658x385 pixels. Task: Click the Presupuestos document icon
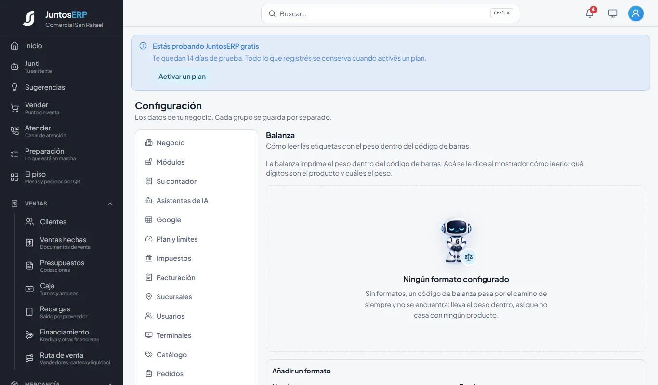(29, 266)
